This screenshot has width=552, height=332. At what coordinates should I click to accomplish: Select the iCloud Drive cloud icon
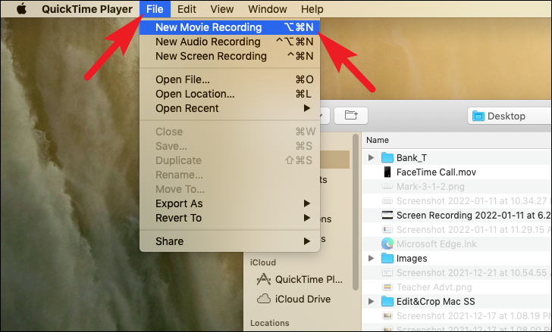click(x=264, y=299)
